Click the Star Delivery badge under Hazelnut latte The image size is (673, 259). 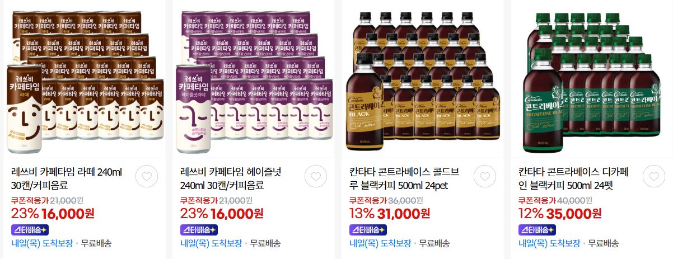click(x=199, y=229)
